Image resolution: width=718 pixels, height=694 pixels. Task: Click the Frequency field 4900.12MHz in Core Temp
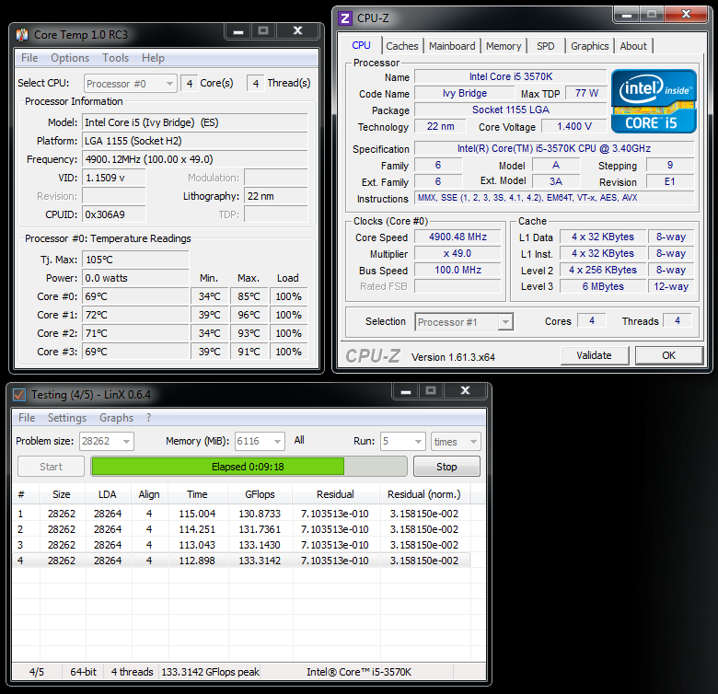click(x=194, y=159)
